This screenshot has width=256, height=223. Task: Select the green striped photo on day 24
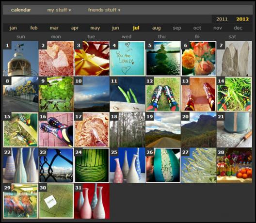(x=92, y=165)
